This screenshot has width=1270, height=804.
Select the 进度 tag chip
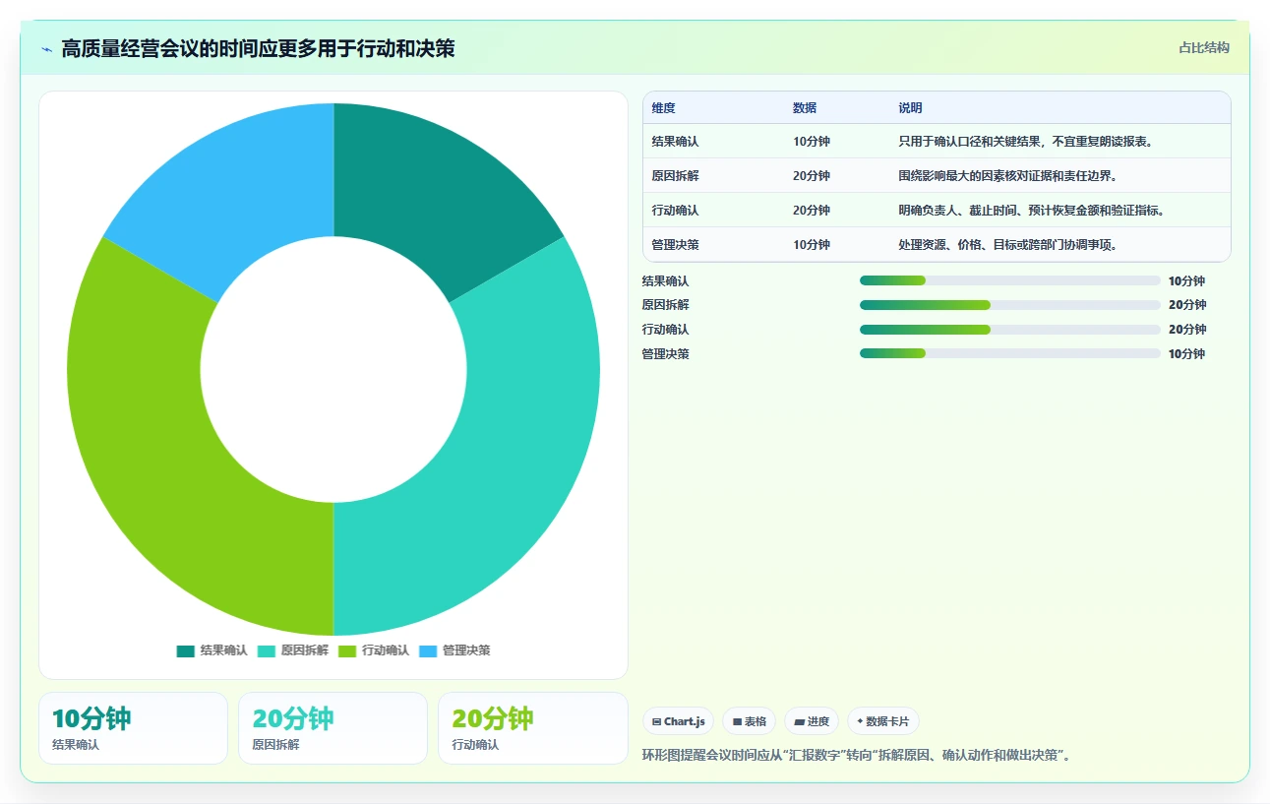pos(812,721)
